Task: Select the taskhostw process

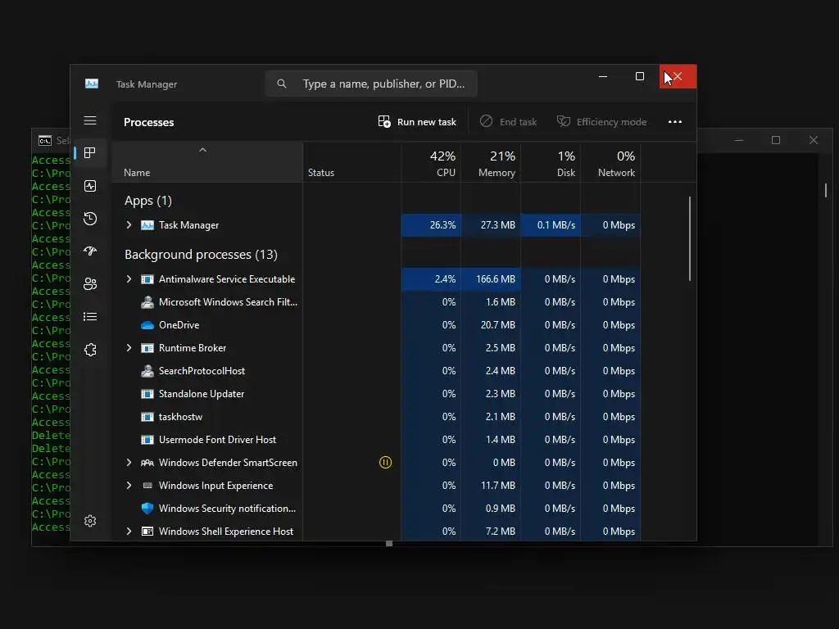Action: point(376,417)
